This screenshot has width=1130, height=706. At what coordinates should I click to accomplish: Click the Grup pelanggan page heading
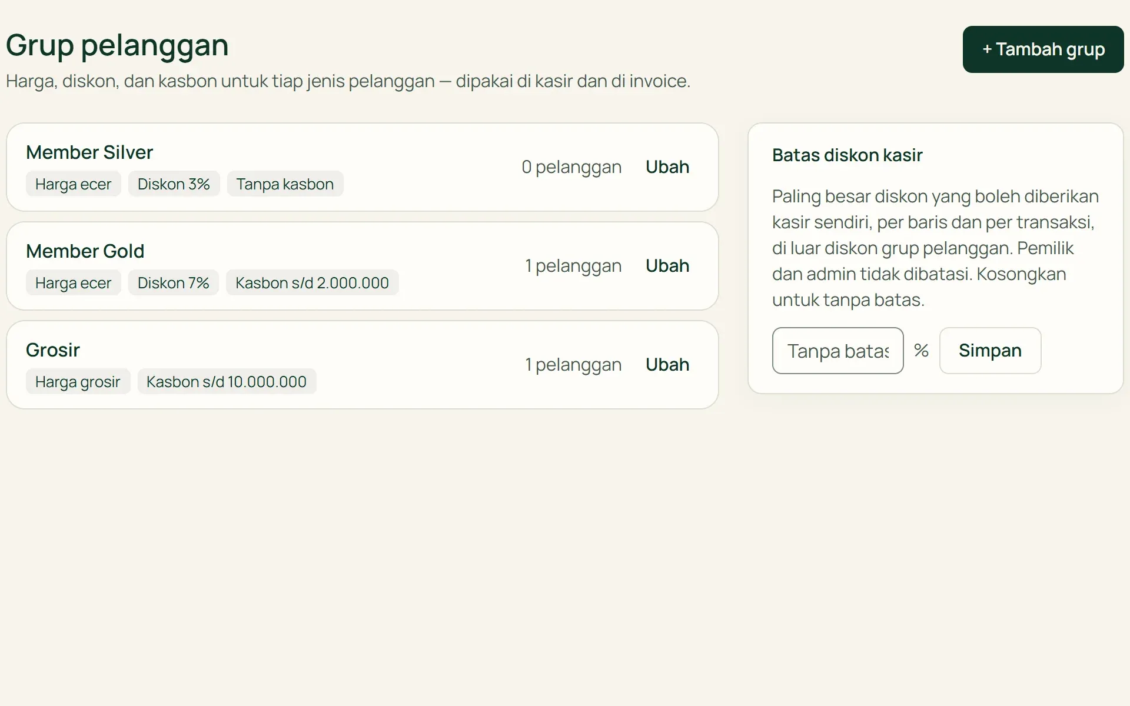tap(117, 45)
